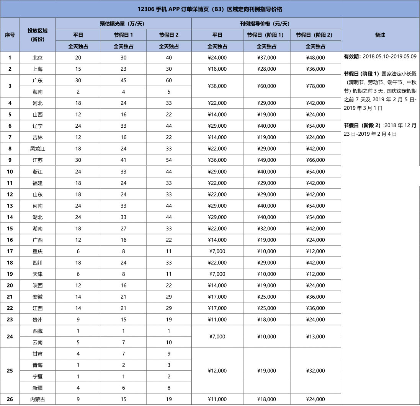The image size is (420, 406).
Task: Click the ¥28,000 price cell
Action: pyautogui.click(x=266, y=69)
